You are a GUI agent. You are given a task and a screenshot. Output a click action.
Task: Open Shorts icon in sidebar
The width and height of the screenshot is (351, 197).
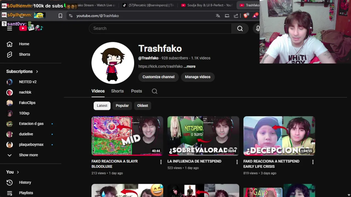tap(10, 54)
